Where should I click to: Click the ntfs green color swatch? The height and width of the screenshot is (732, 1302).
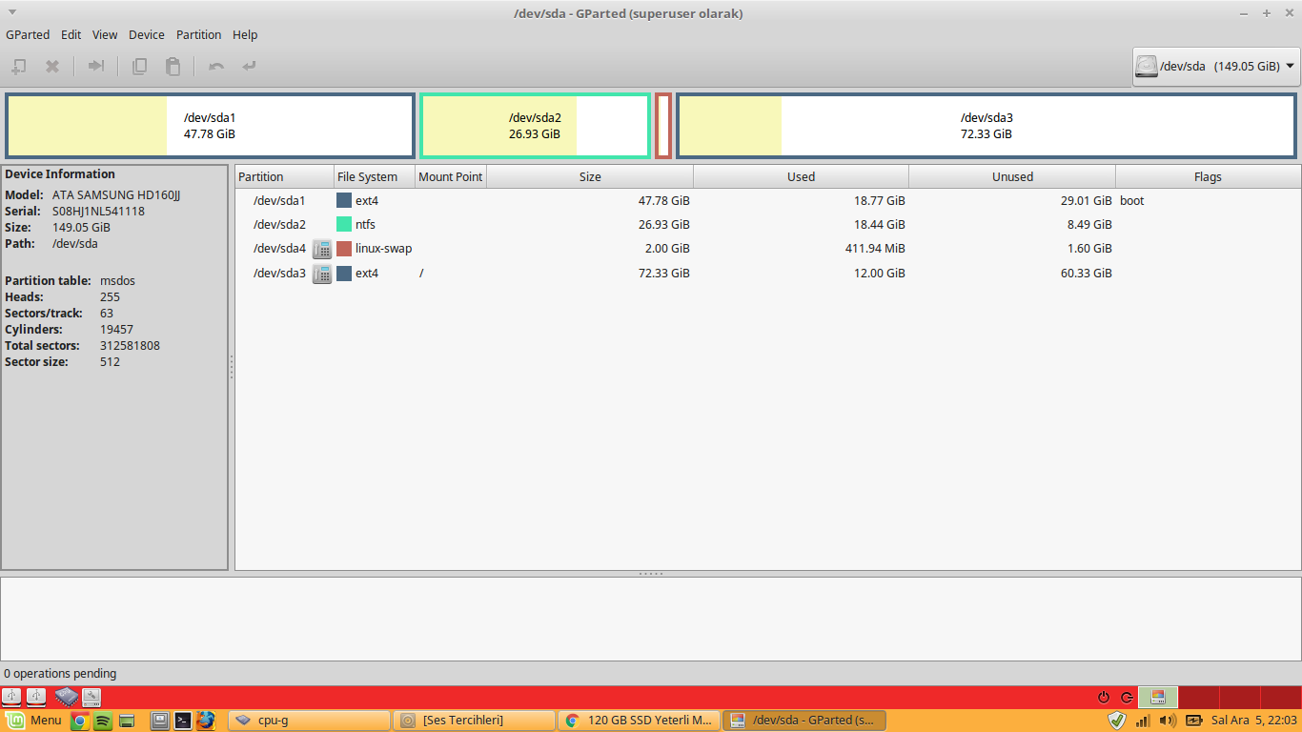(344, 225)
